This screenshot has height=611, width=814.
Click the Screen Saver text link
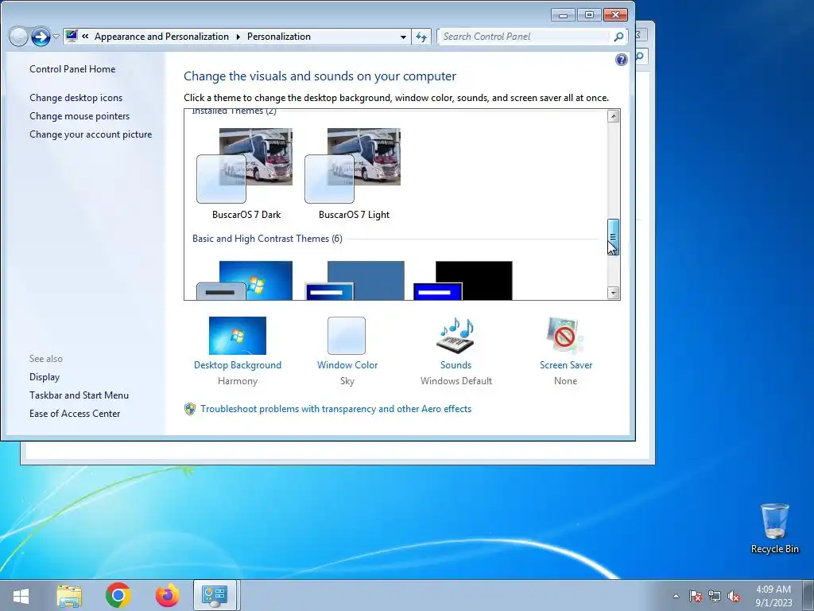pos(566,364)
